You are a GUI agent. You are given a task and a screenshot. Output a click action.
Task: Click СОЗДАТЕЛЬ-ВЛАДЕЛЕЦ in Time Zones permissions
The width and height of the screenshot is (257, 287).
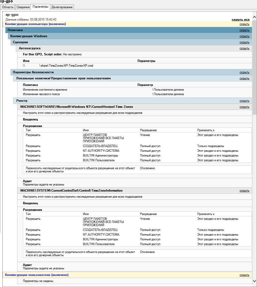click(x=100, y=146)
